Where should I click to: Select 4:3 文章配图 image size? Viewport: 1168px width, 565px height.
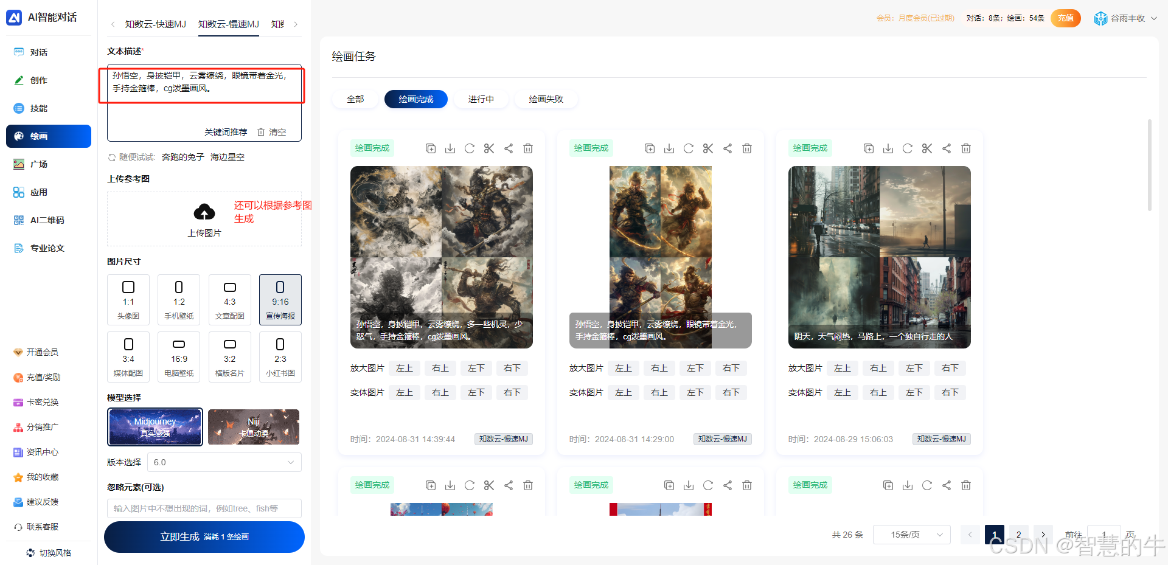[229, 300]
